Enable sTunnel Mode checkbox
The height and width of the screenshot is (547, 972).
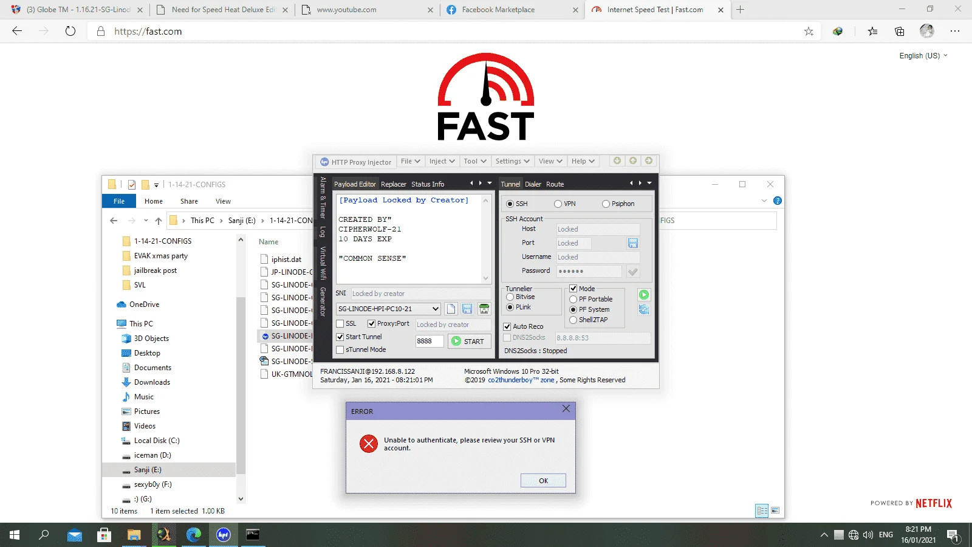[340, 349]
